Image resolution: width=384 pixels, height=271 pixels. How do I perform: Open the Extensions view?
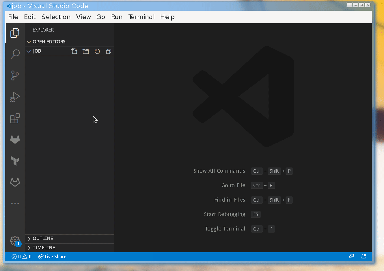click(15, 118)
